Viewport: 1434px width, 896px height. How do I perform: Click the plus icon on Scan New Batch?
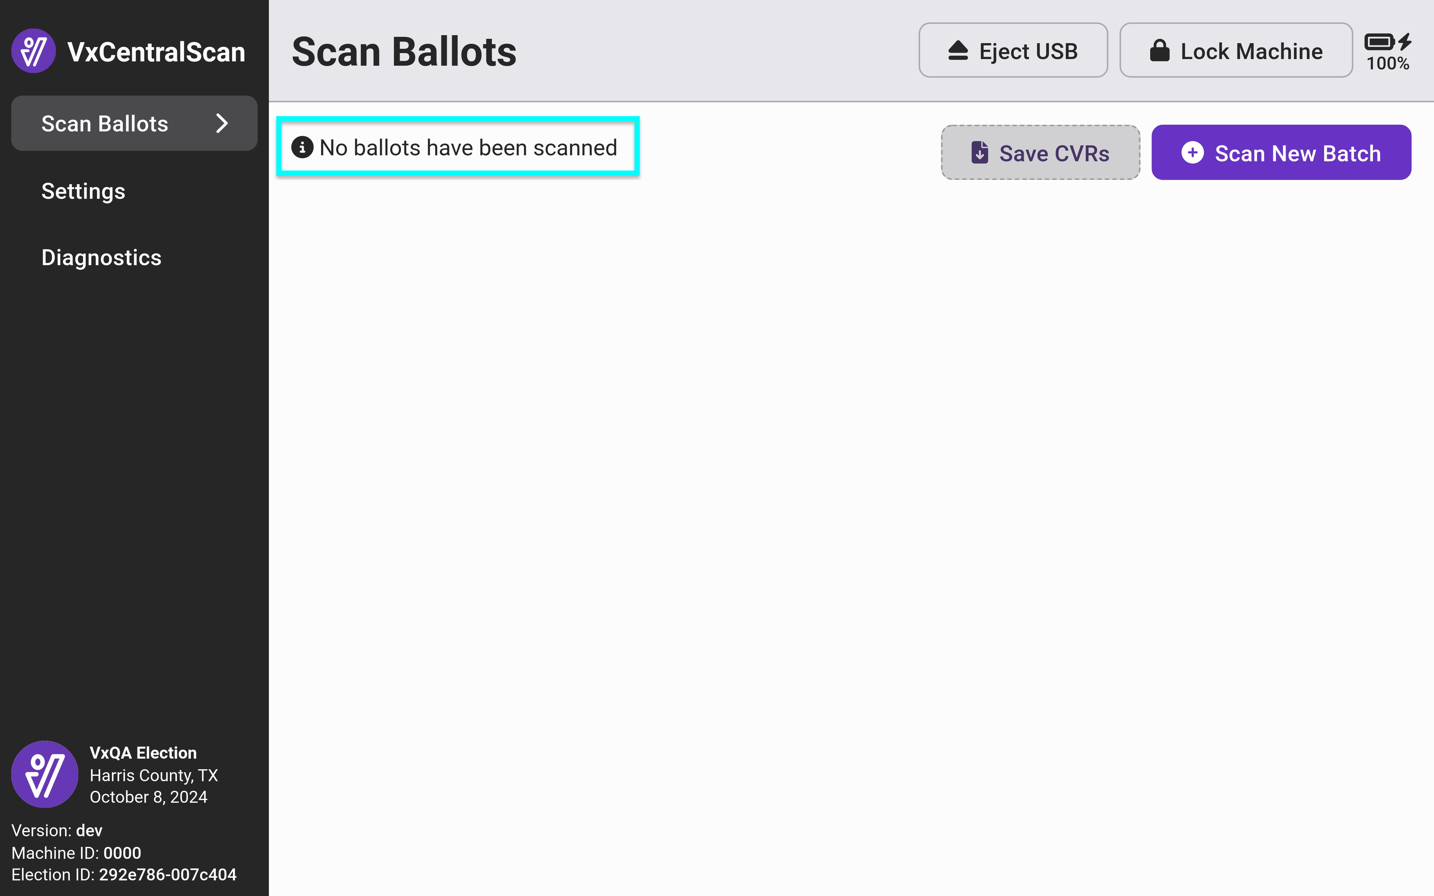pyautogui.click(x=1192, y=153)
